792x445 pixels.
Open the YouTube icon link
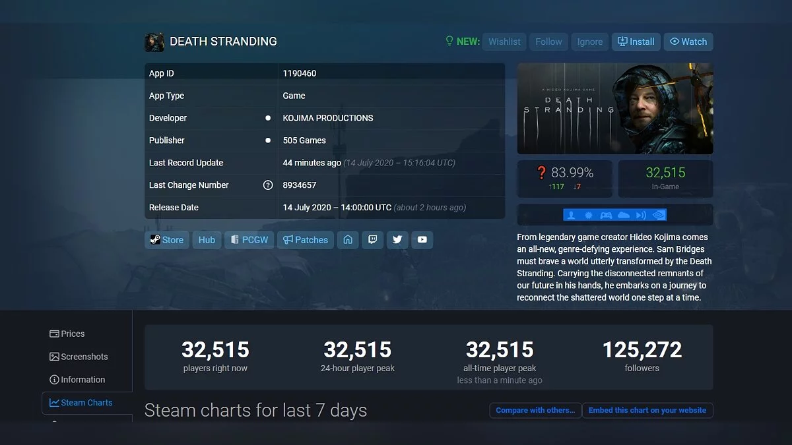[422, 240]
